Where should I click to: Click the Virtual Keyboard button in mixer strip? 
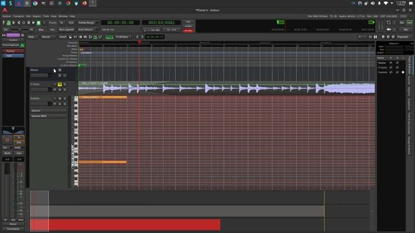tap(11, 45)
